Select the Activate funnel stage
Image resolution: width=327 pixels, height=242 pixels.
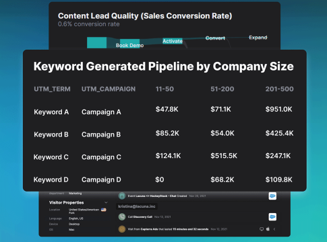[173, 41]
